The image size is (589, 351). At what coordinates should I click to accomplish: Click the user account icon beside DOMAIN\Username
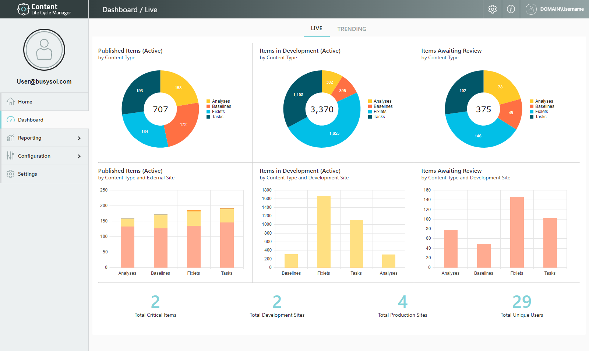[531, 9]
